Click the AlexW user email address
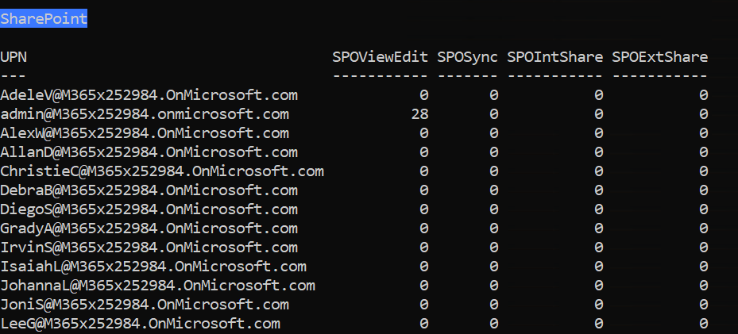The width and height of the screenshot is (738, 334). tap(144, 133)
